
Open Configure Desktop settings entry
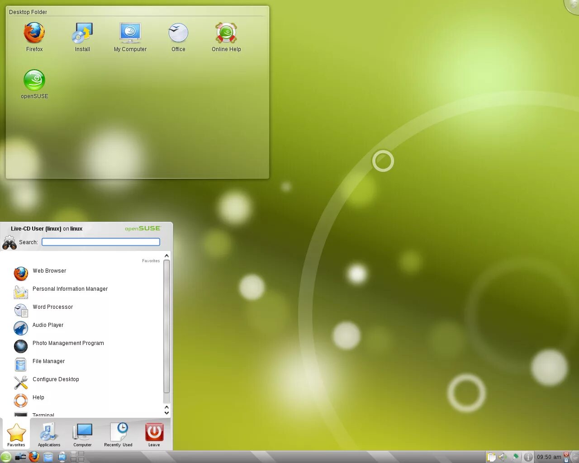pos(86,382)
